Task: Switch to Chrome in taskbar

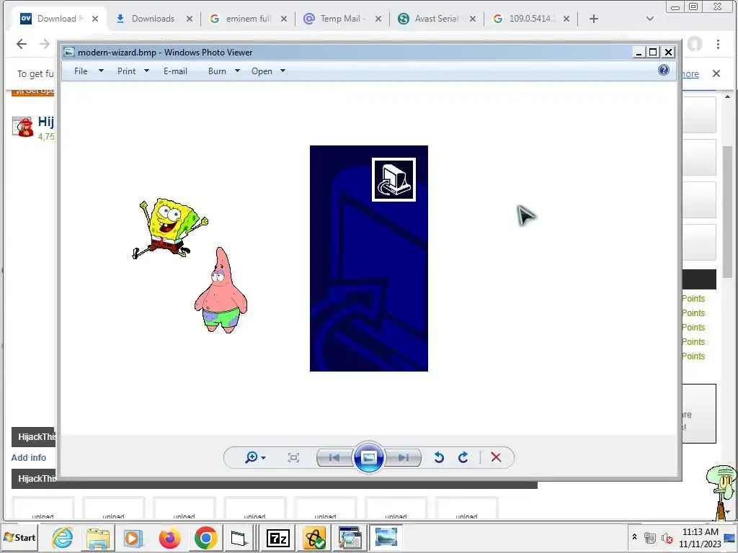Action: click(x=205, y=537)
